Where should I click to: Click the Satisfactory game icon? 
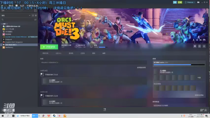coord(4,47)
